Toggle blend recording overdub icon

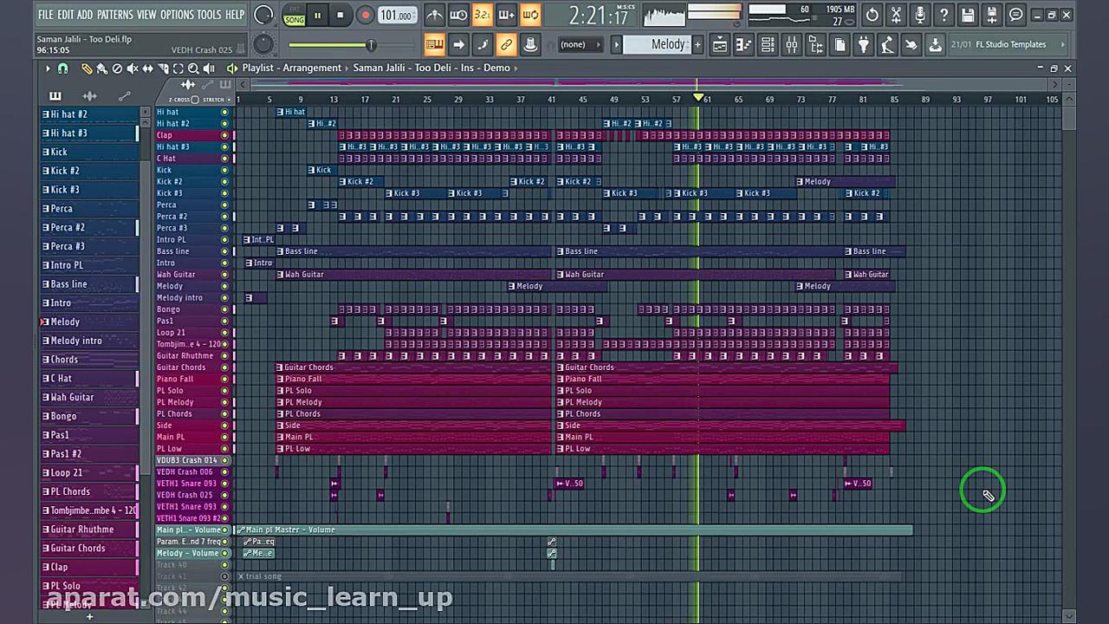click(506, 15)
